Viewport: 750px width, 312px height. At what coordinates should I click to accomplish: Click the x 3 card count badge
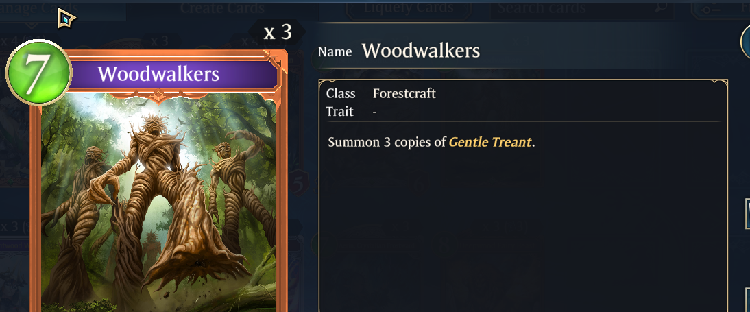278,32
